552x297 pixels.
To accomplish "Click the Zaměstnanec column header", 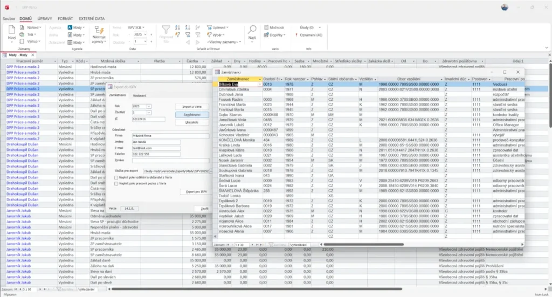I will point(237,79).
